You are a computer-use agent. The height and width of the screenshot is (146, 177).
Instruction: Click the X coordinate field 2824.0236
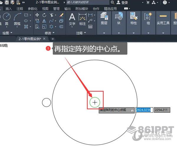(x=144, y=110)
